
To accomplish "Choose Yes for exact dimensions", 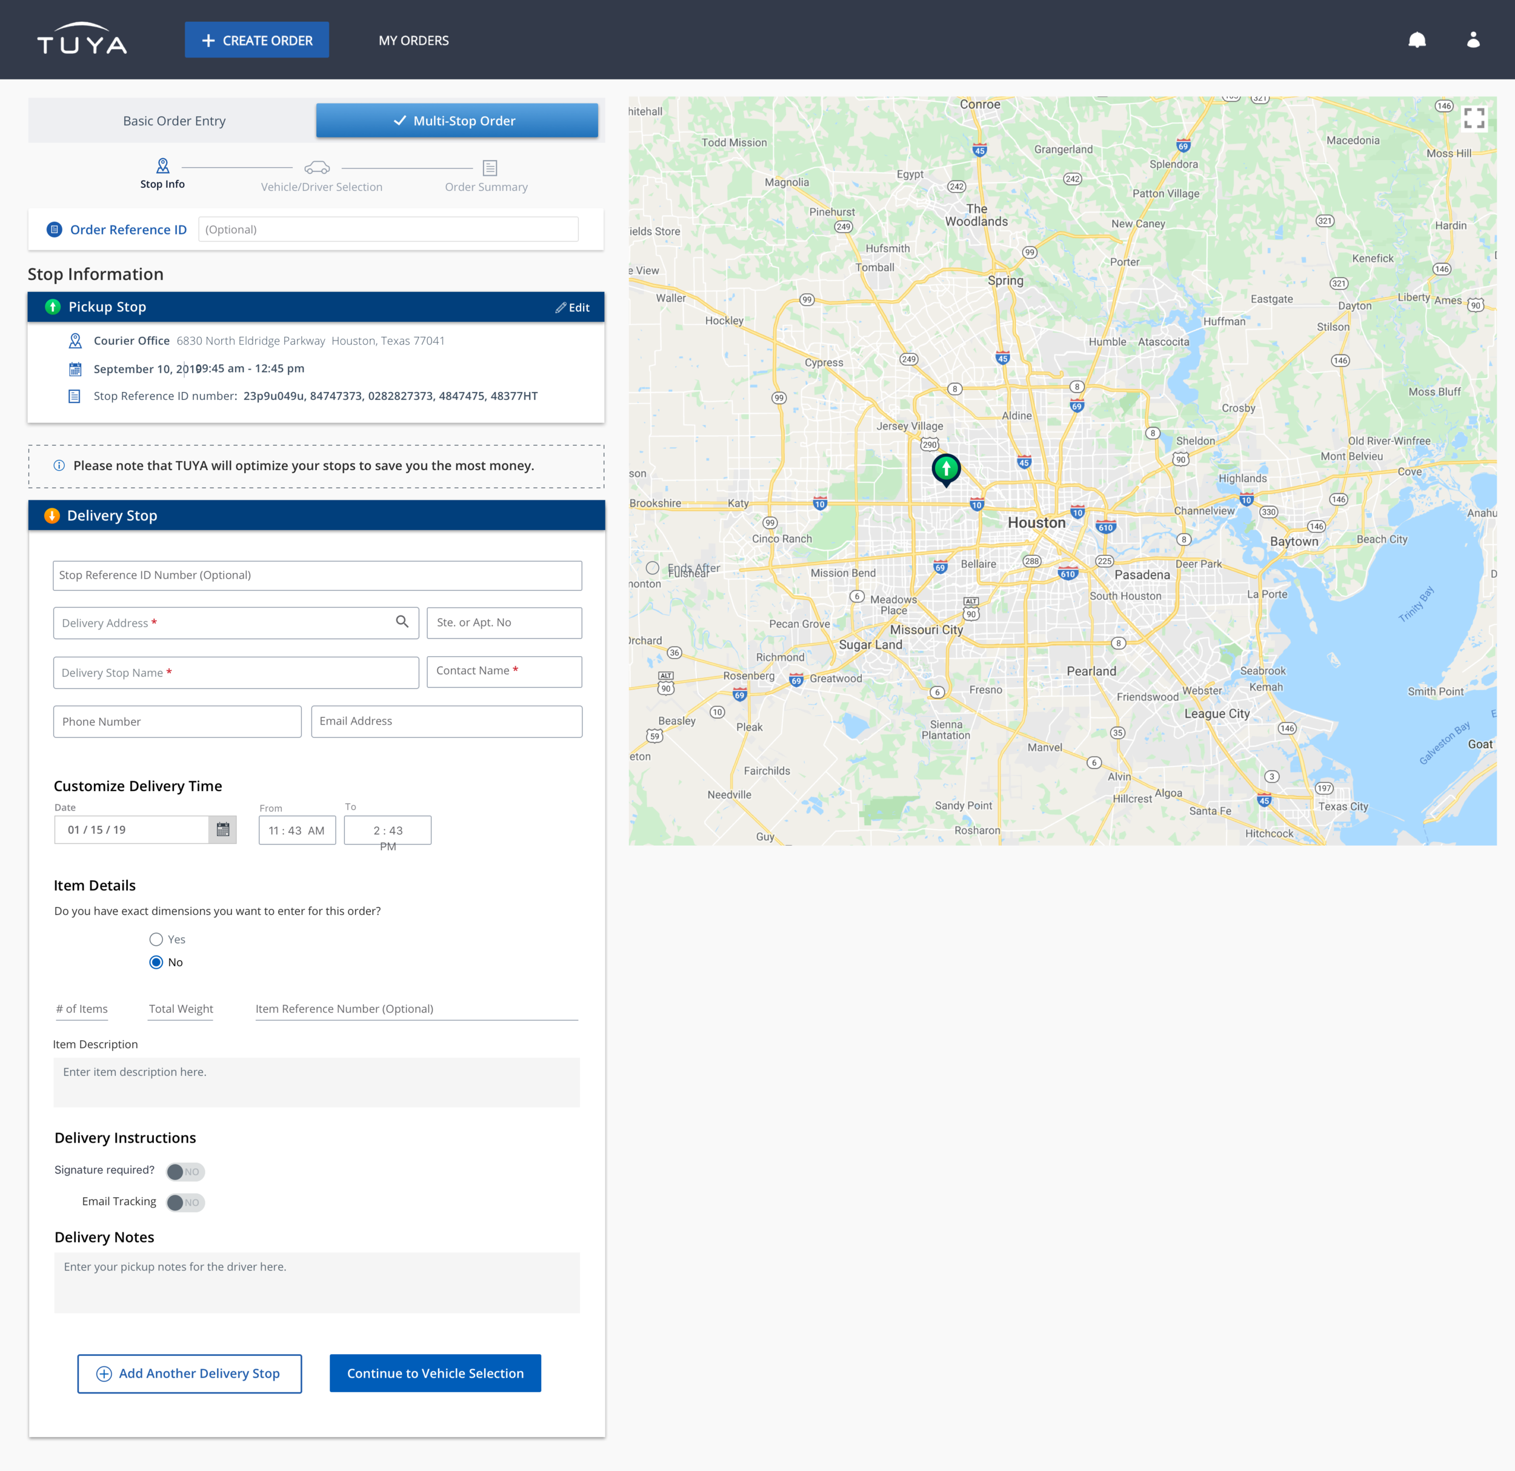I will (x=156, y=940).
